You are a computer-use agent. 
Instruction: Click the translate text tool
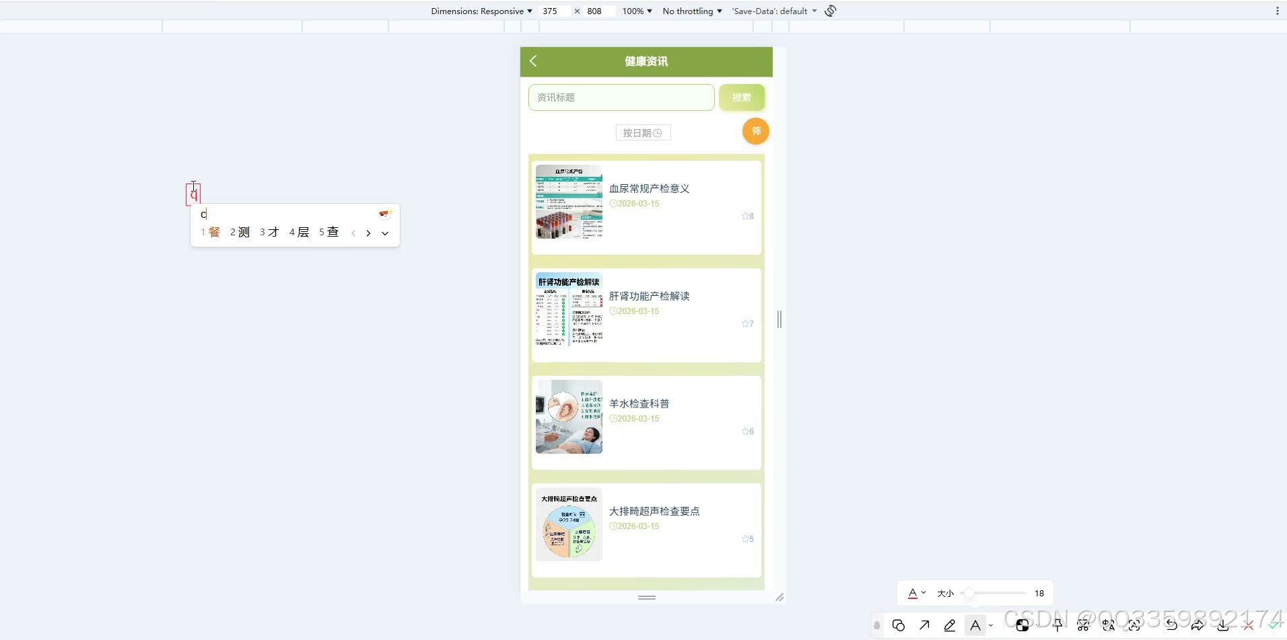(x=1109, y=625)
